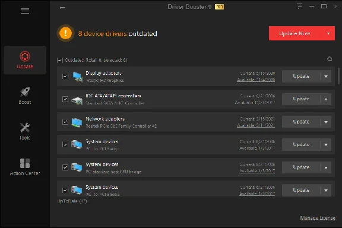The image size is (342, 228).
Task: Click the driver list vertical scrollbar
Action: (338, 76)
